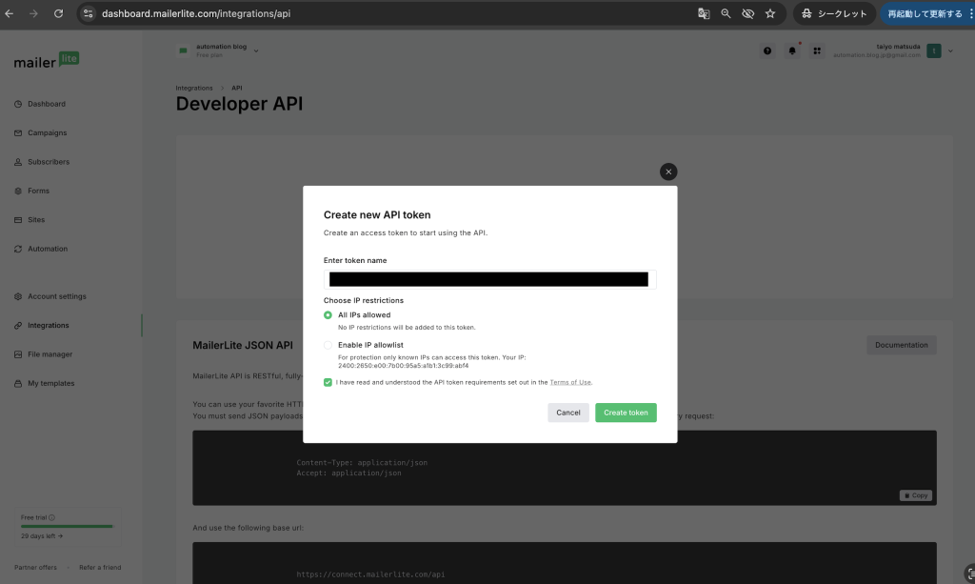Uncheck the API token requirements checkbox
Screen dimensions: 975x584
coord(328,382)
